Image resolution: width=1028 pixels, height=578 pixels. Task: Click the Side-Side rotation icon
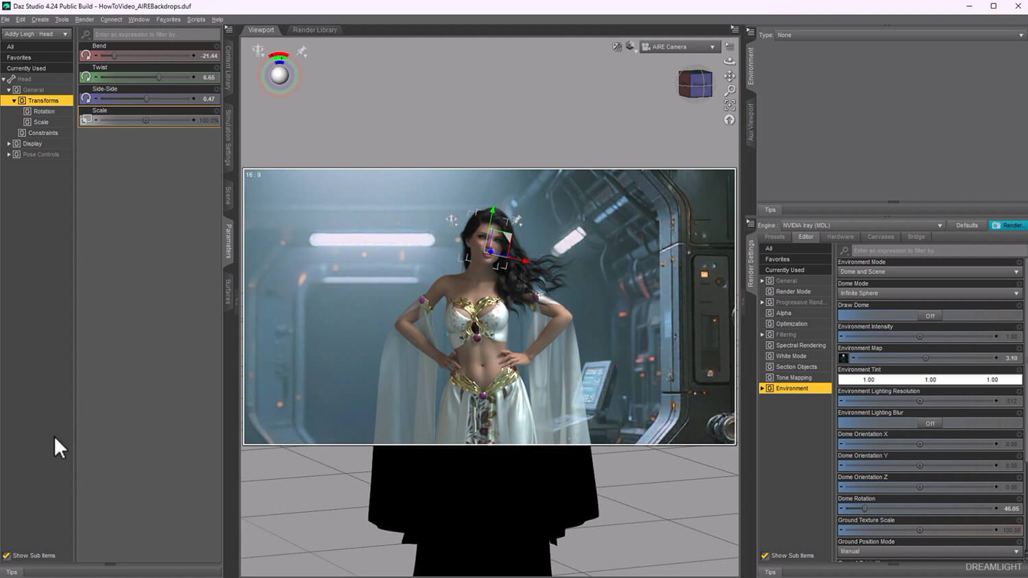point(86,99)
